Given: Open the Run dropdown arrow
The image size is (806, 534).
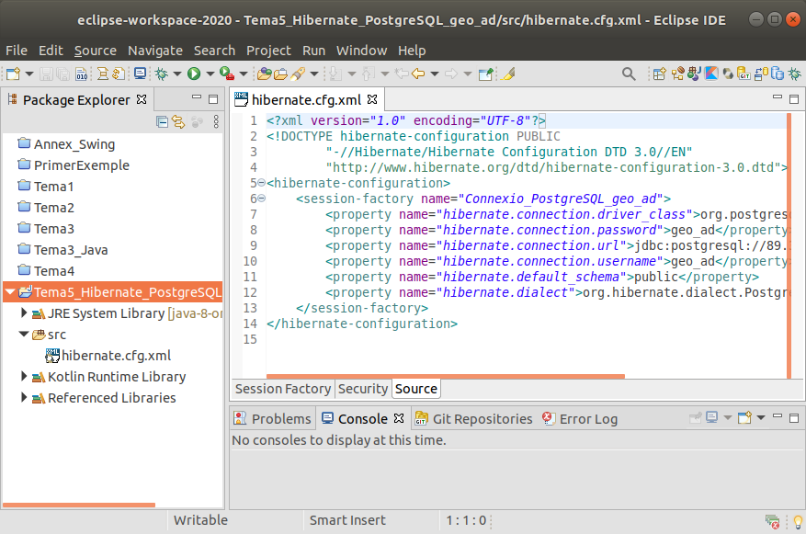Looking at the screenshot, I should coord(210,74).
